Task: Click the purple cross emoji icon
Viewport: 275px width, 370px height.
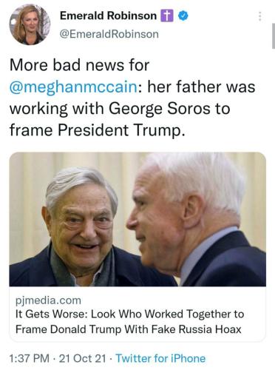Action: [167, 16]
